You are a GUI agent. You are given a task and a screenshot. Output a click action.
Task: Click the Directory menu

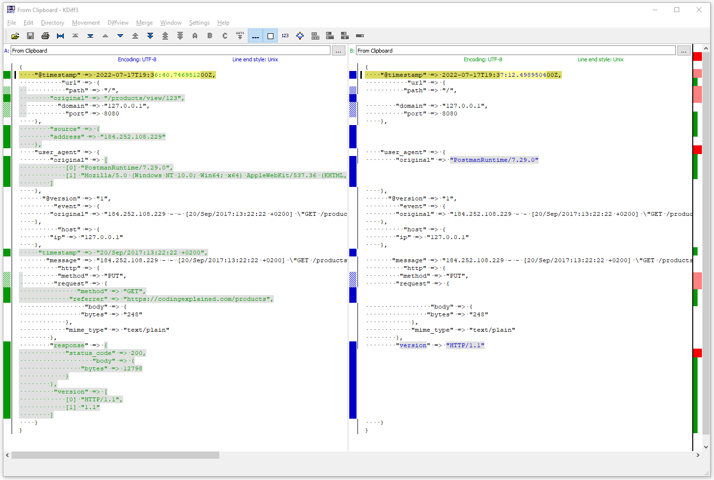(x=52, y=23)
